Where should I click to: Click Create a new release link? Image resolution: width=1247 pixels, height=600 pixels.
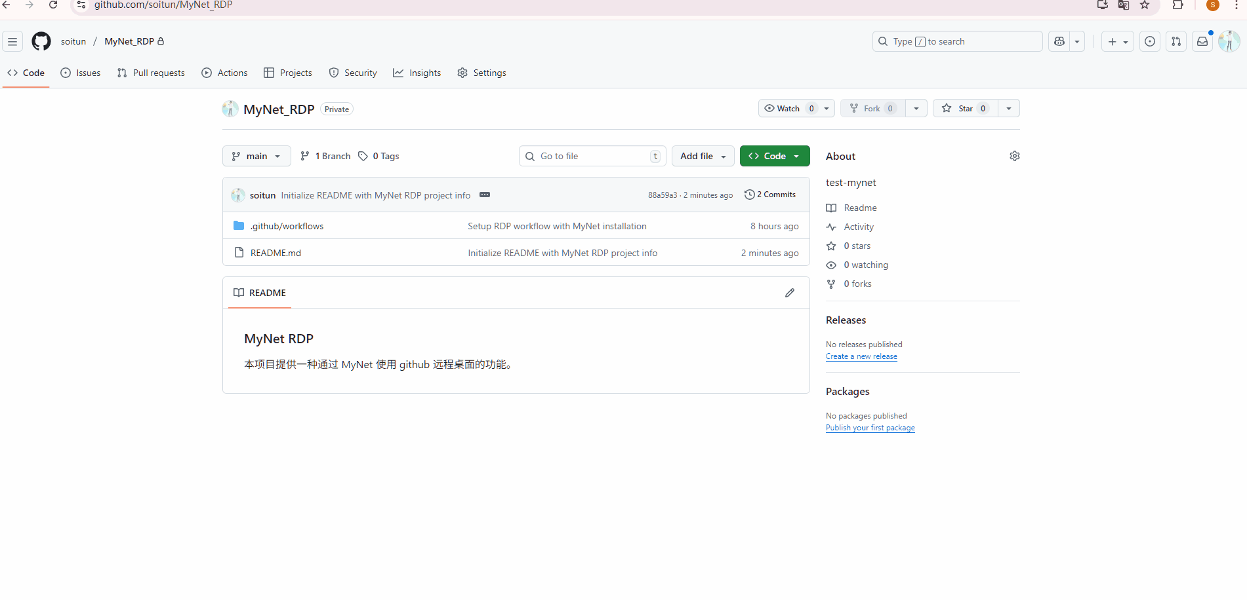[x=861, y=356]
